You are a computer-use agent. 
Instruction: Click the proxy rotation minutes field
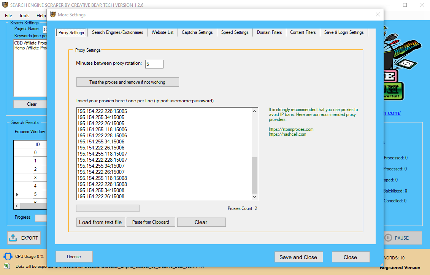154,64
